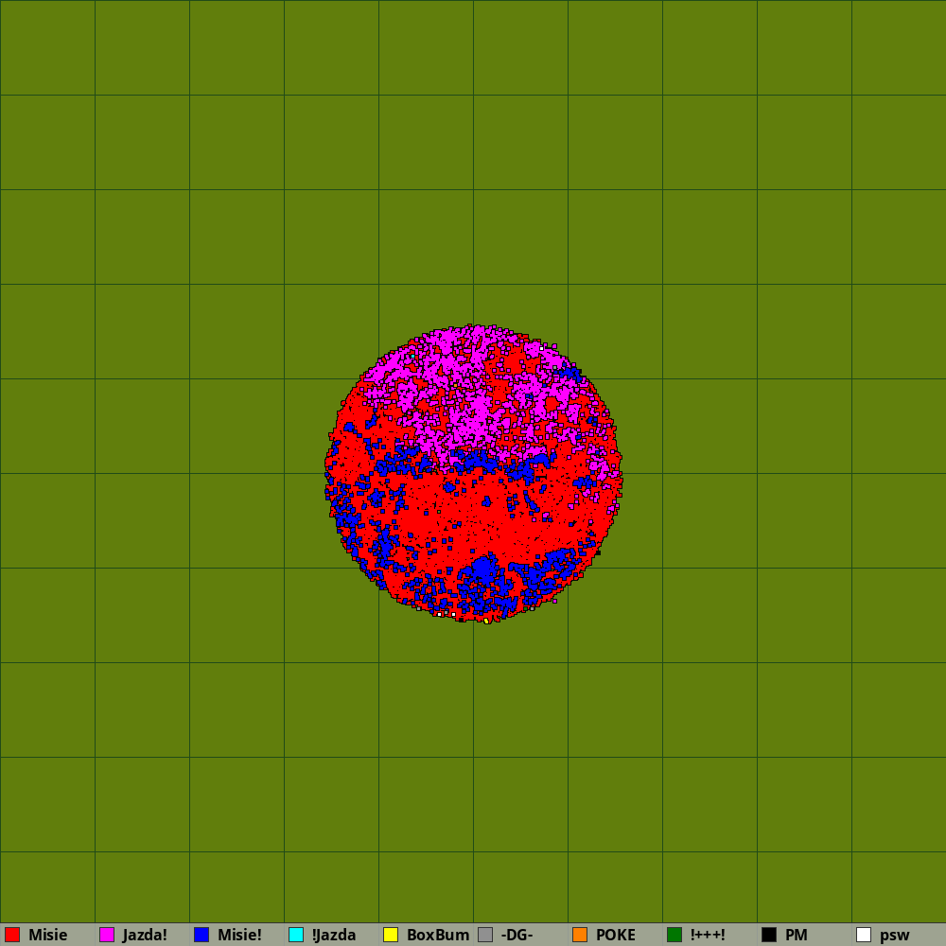Click the red Misie color swatch
This screenshot has height=946, width=946.
tap(12, 935)
